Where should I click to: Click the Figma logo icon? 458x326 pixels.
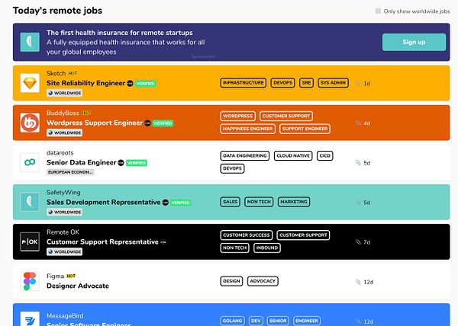pos(29,281)
